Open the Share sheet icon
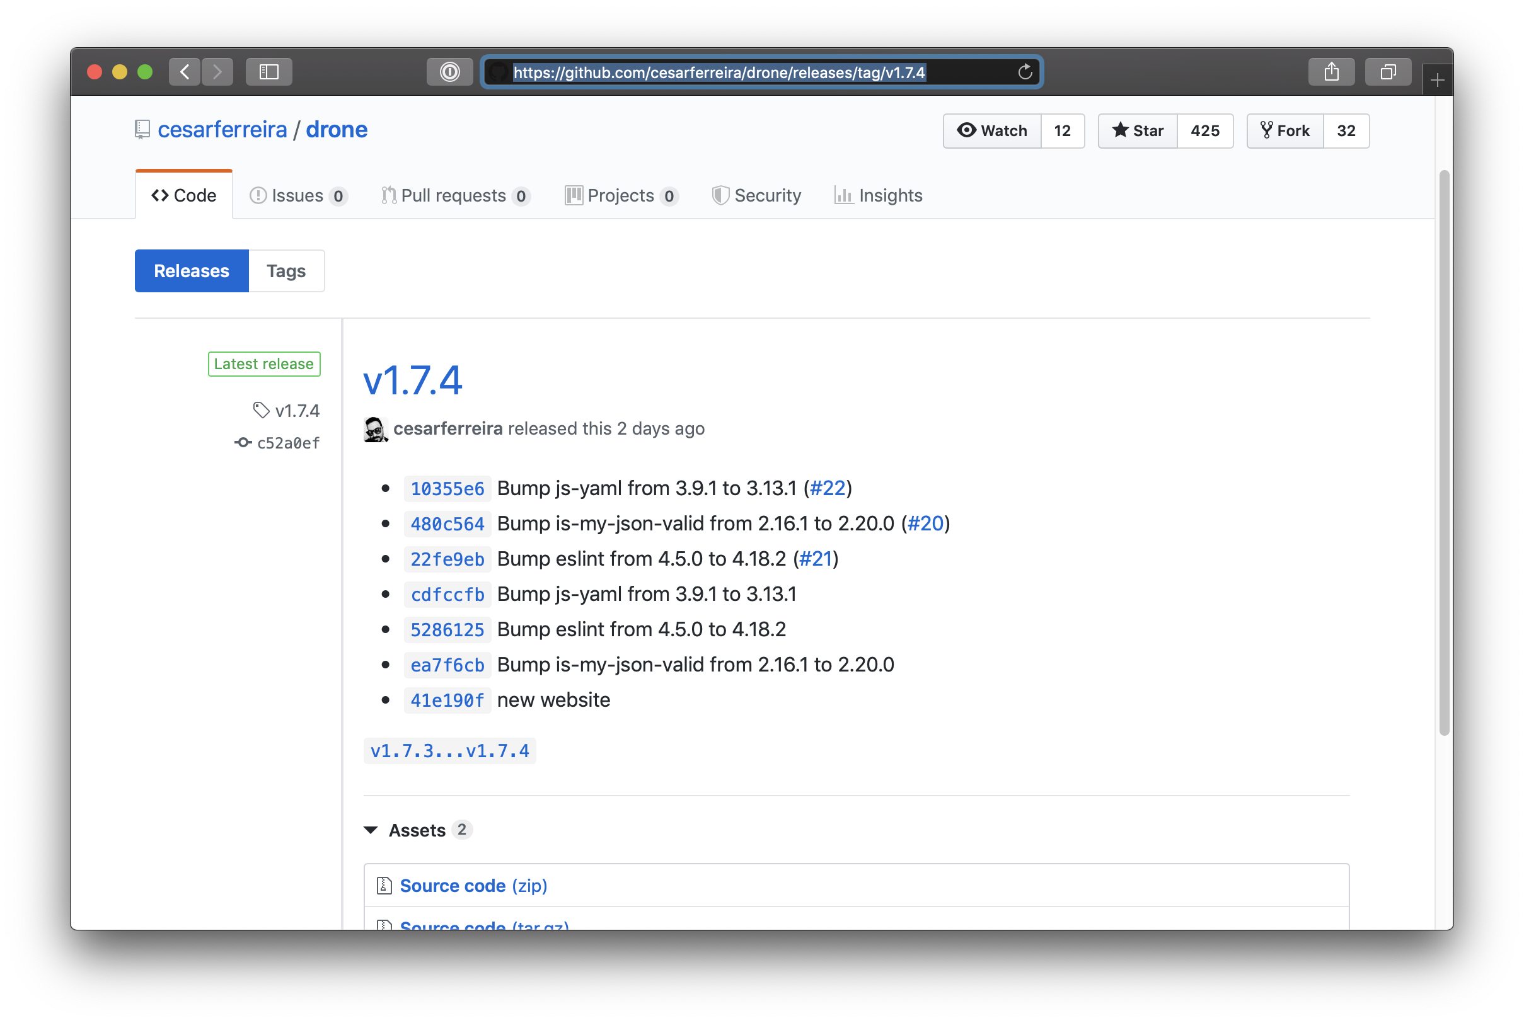This screenshot has width=1524, height=1023. point(1332,72)
